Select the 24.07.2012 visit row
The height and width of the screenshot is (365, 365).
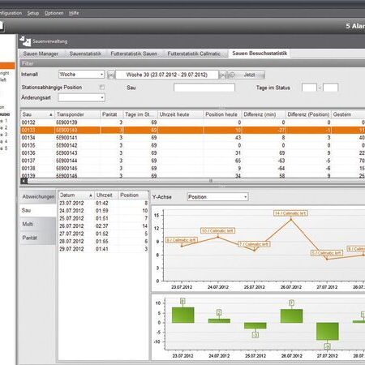point(104,211)
